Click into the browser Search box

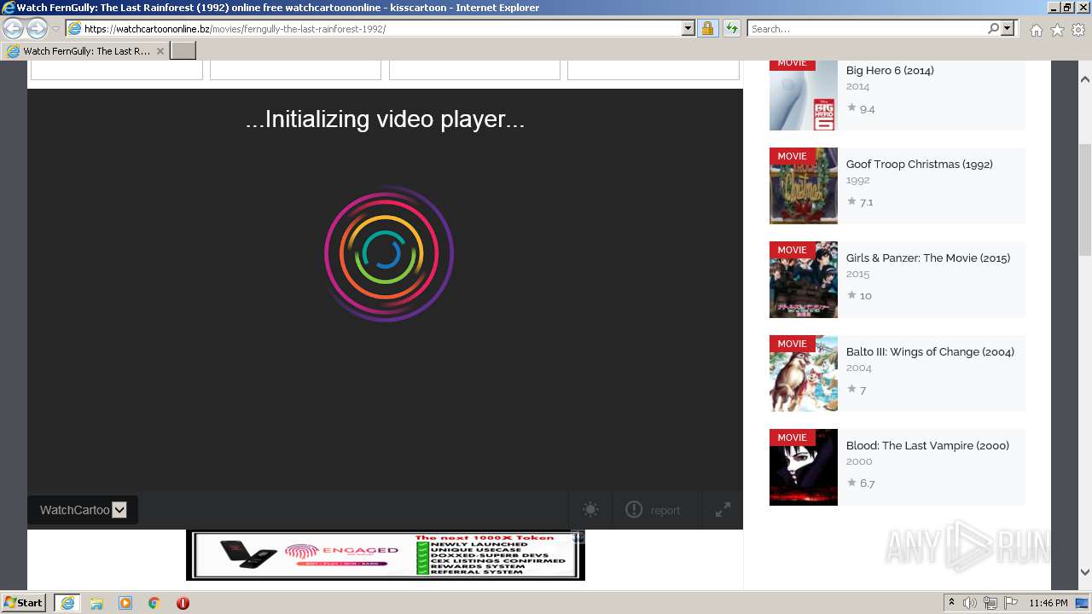866,29
